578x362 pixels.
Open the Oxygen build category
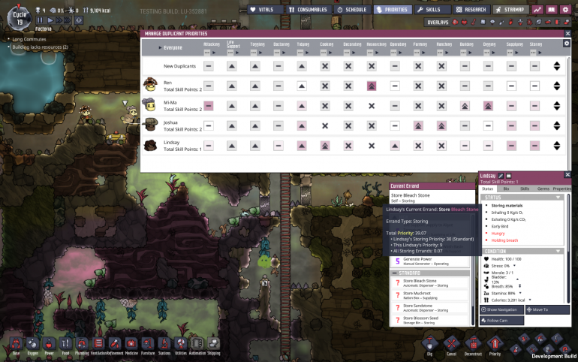point(32,344)
